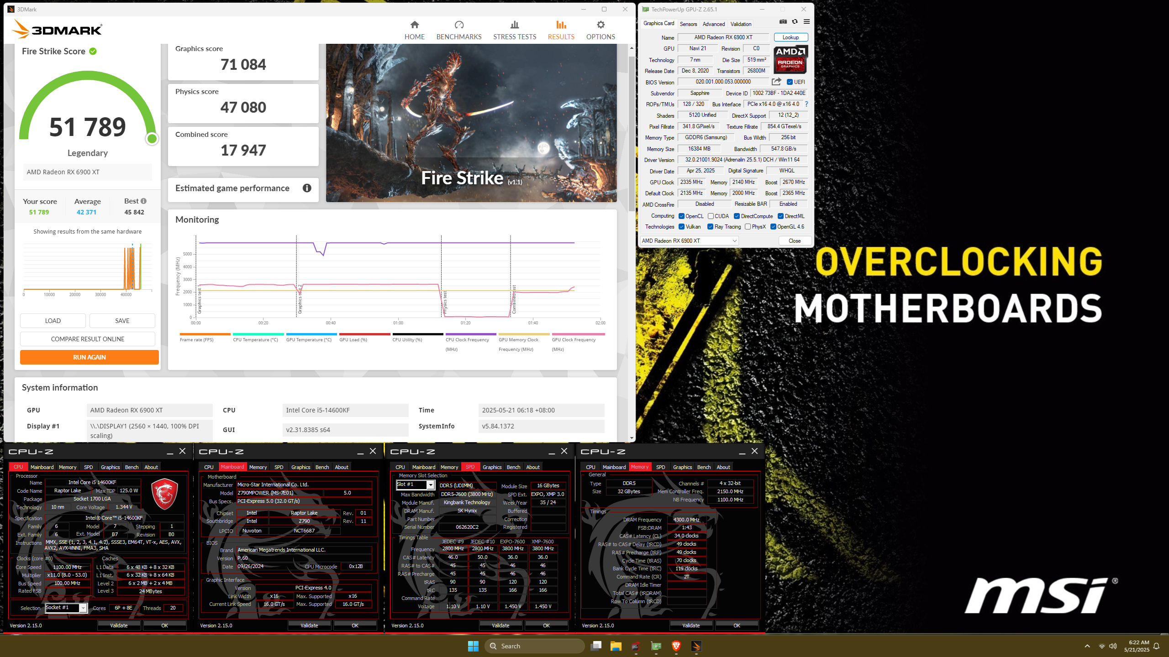
Task: Open the GPU-Z hamburger menu
Action: (x=807, y=21)
